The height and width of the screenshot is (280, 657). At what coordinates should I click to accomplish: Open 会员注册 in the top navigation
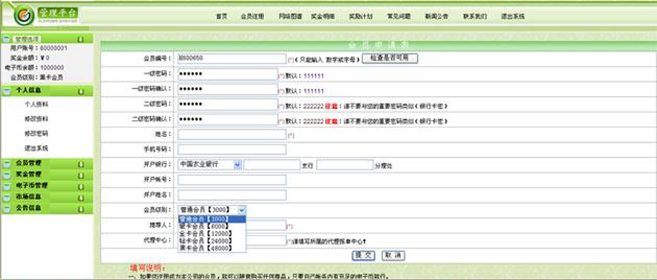tap(252, 17)
